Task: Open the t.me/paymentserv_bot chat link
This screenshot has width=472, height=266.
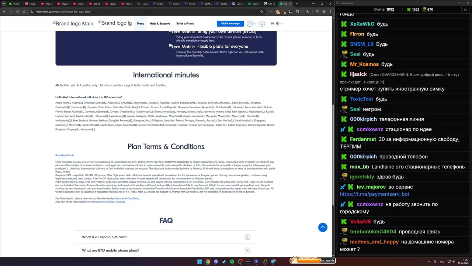Action: click(x=375, y=194)
